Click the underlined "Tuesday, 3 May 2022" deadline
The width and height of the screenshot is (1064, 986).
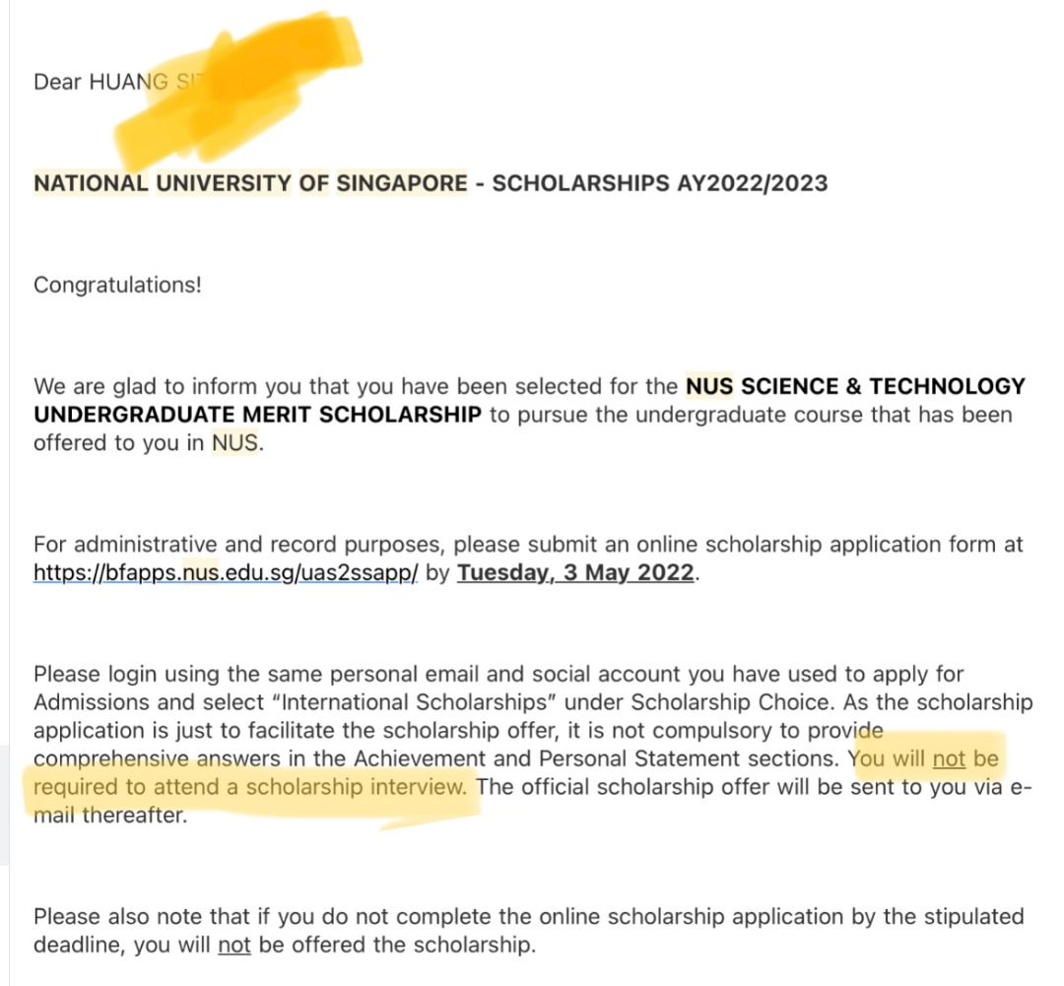575,572
